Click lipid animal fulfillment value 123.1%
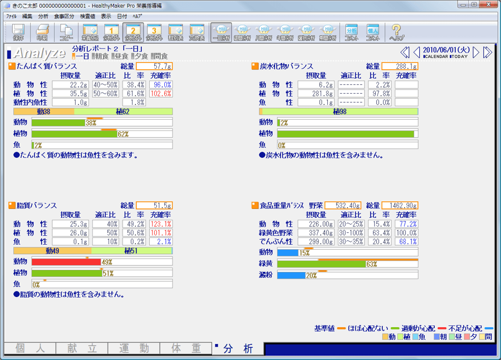This screenshot has width=501, height=360. 161,224
